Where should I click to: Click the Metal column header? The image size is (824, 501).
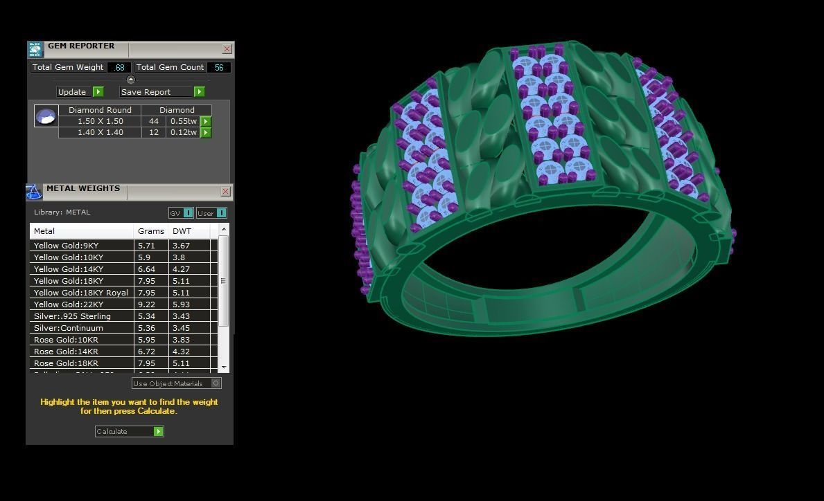pos(82,231)
